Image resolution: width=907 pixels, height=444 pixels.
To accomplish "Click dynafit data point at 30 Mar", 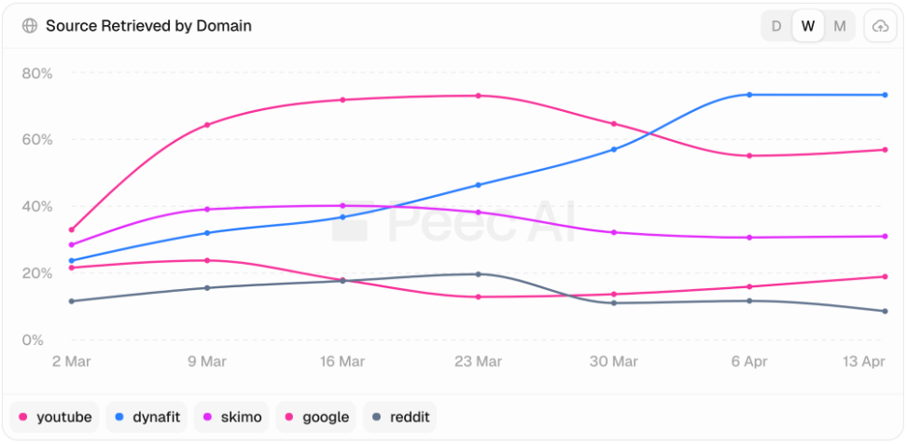I will point(614,150).
